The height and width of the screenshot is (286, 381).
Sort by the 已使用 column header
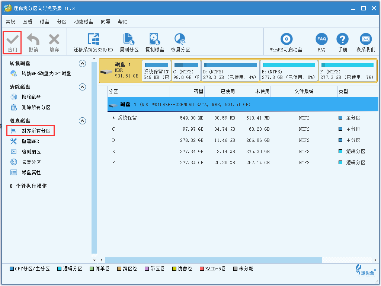[x=220, y=92]
